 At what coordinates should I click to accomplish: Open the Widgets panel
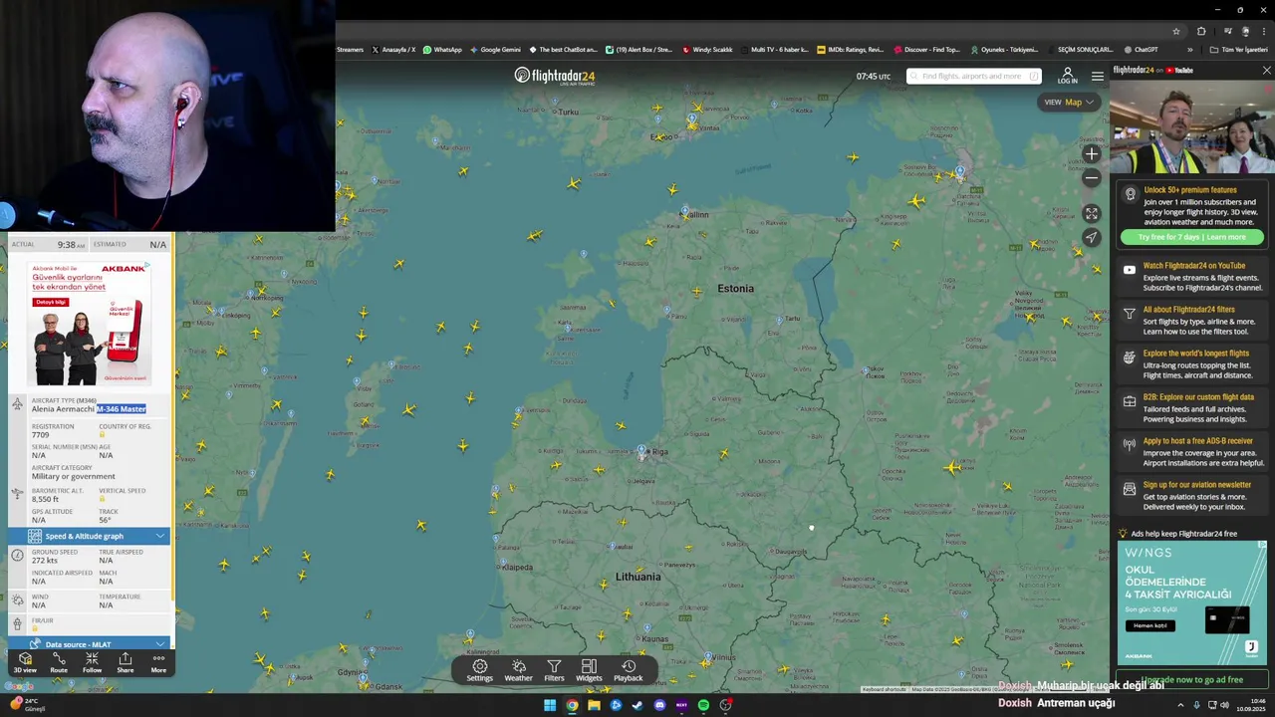[589, 670]
